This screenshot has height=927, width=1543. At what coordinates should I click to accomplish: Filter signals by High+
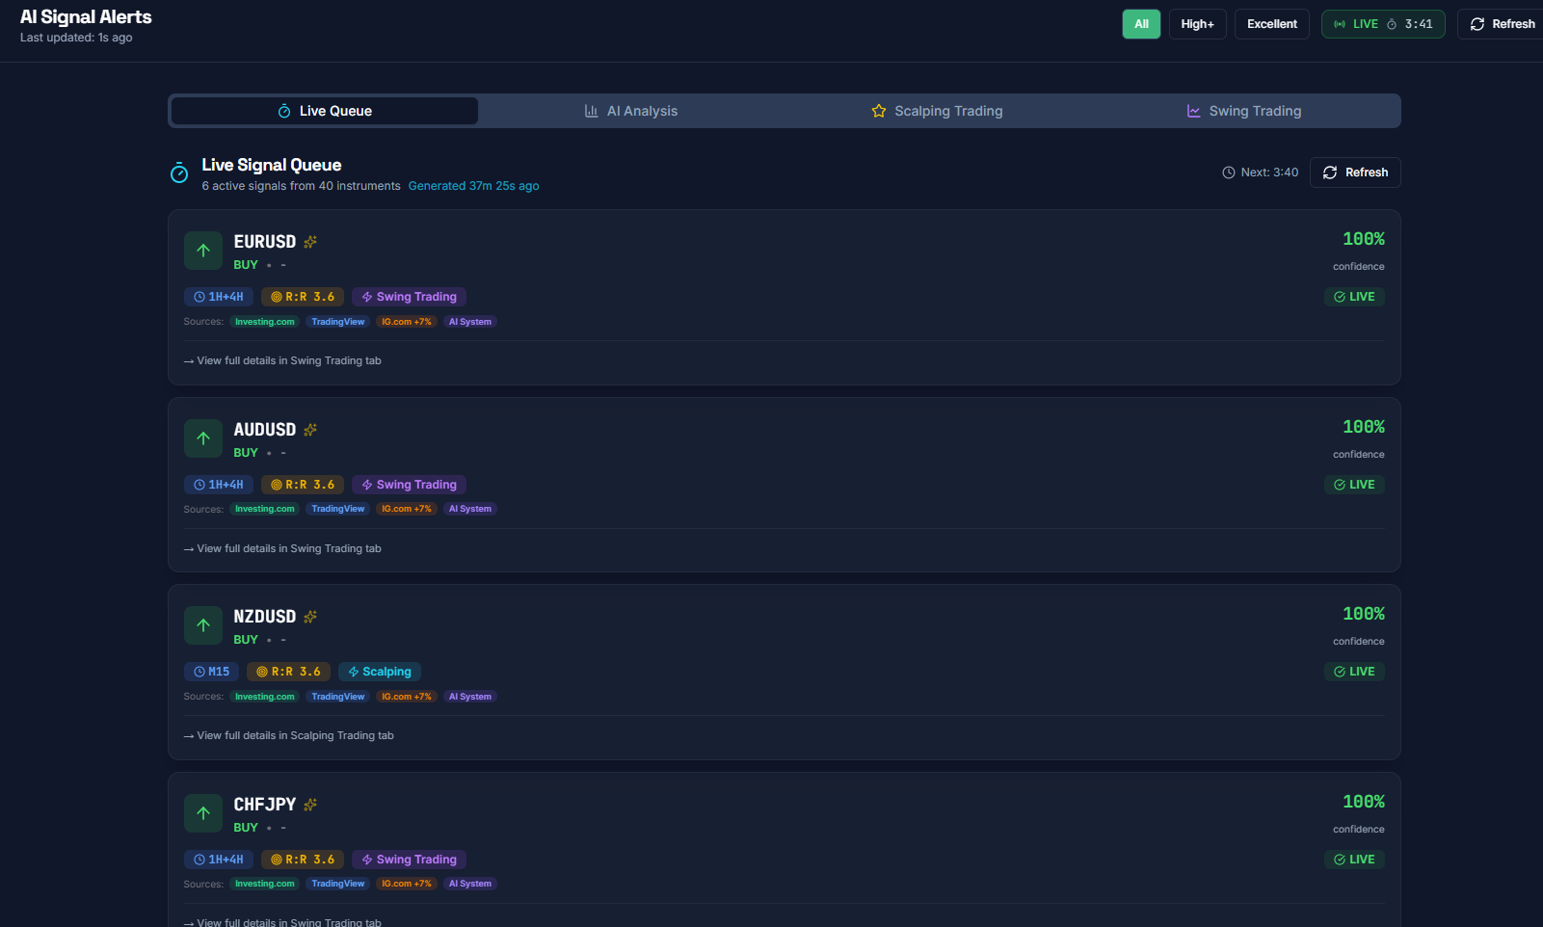tap(1197, 24)
